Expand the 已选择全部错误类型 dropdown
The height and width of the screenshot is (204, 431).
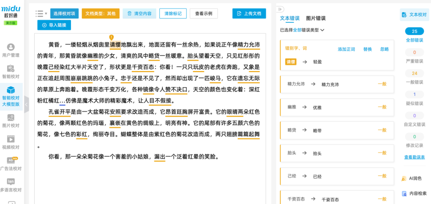click(302, 30)
